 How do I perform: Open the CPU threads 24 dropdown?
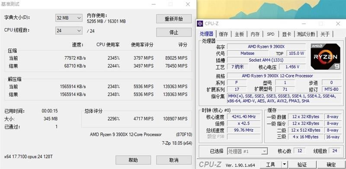pos(69,31)
